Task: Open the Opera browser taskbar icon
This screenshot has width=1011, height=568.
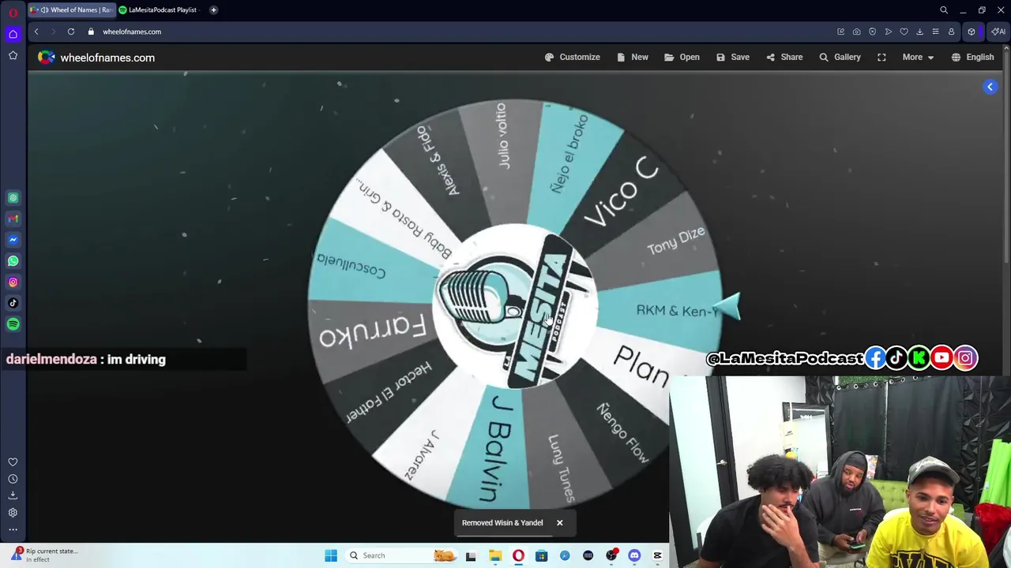Action: (518, 555)
